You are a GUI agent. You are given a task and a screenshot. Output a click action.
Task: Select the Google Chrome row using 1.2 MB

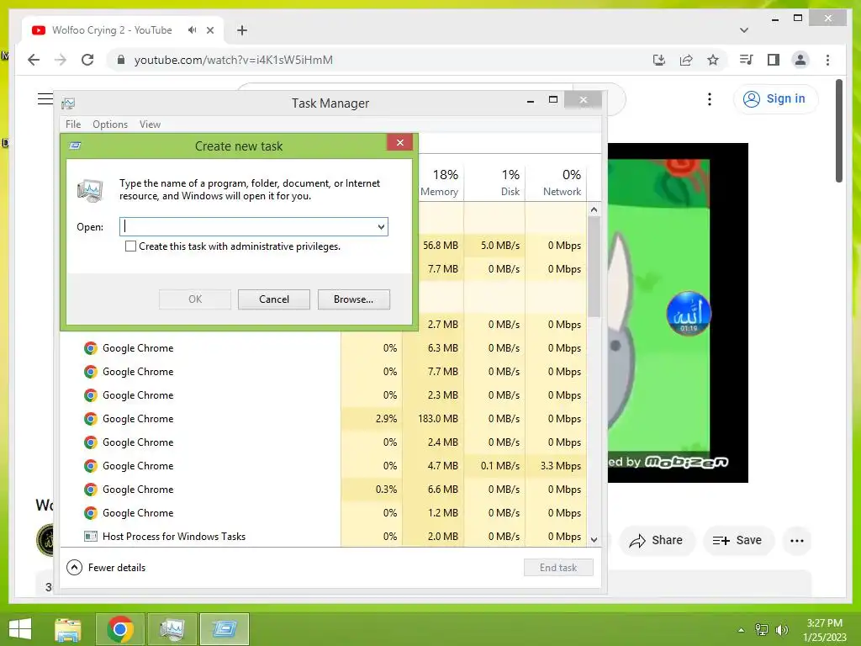pyautogui.click(x=324, y=513)
